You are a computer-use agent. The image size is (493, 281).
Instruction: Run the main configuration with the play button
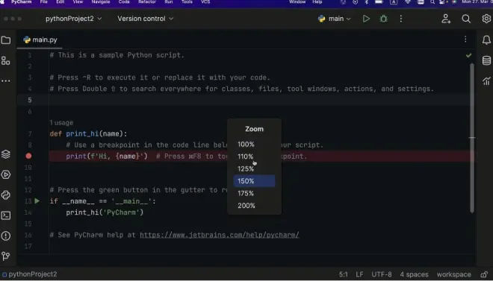pos(366,19)
